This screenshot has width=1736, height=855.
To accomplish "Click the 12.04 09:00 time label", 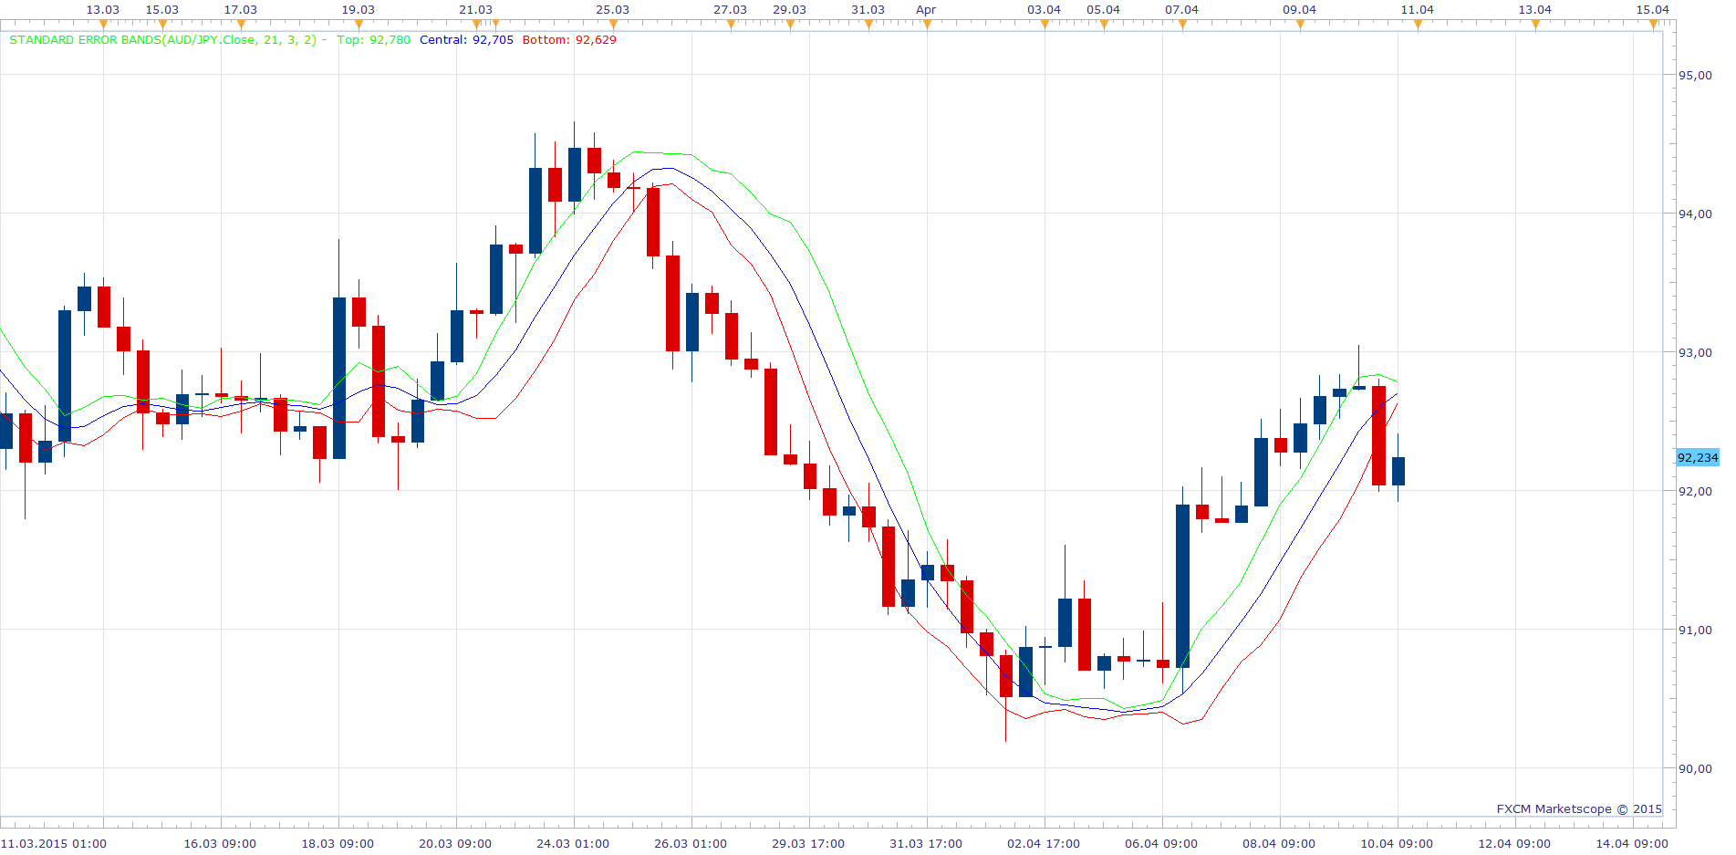I will (1514, 844).
